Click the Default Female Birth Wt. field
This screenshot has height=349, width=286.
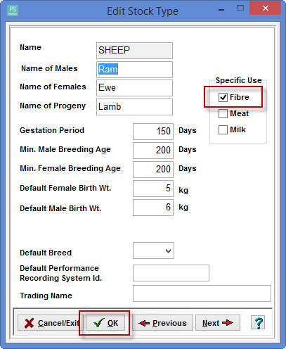(x=153, y=189)
